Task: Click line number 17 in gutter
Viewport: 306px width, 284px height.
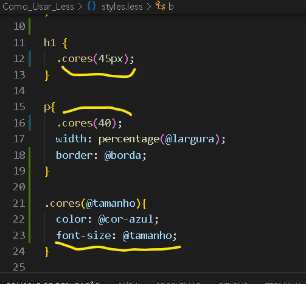Action: (19, 139)
